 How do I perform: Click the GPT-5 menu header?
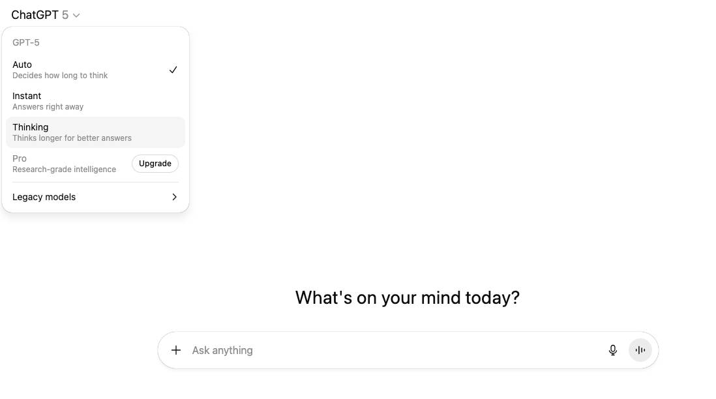click(26, 42)
